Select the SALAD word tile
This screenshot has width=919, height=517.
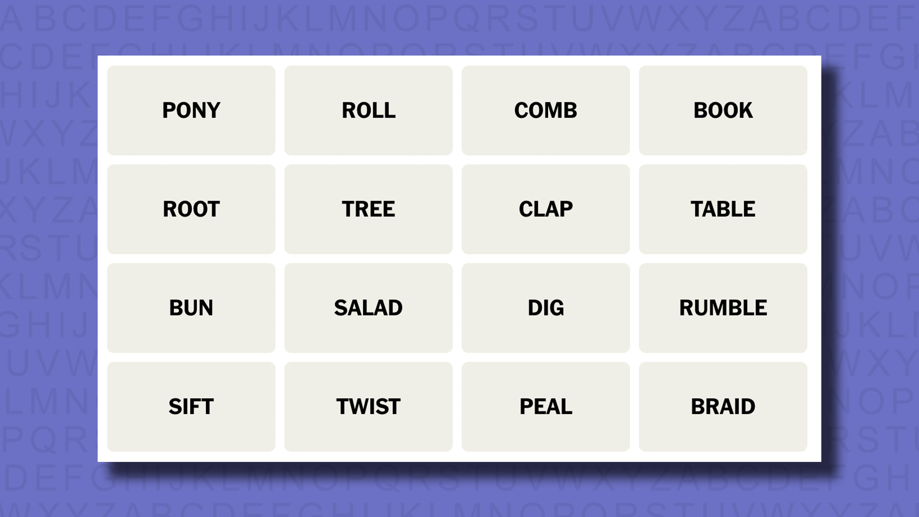pyautogui.click(x=369, y=308)
